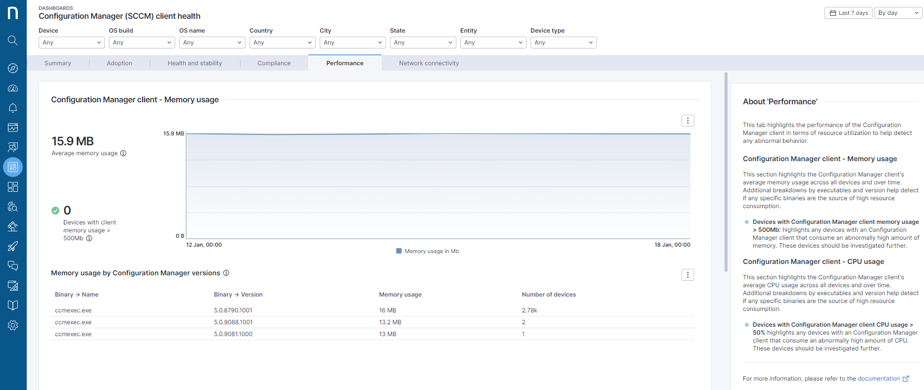Viewport: 924px width, 390px height.
Task: Select the Performance tab
Action: (x=345, y=63)
